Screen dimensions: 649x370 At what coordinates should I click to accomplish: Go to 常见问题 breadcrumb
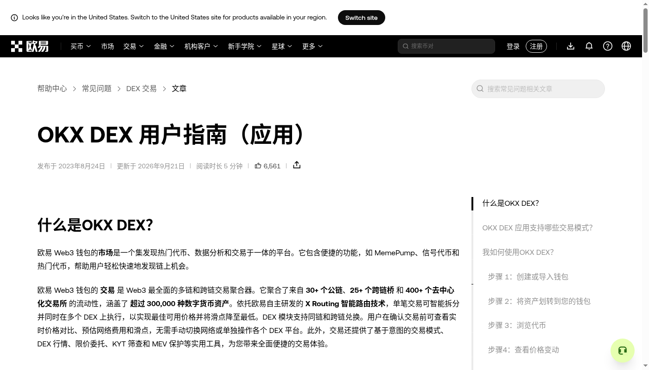click(96, 88)
